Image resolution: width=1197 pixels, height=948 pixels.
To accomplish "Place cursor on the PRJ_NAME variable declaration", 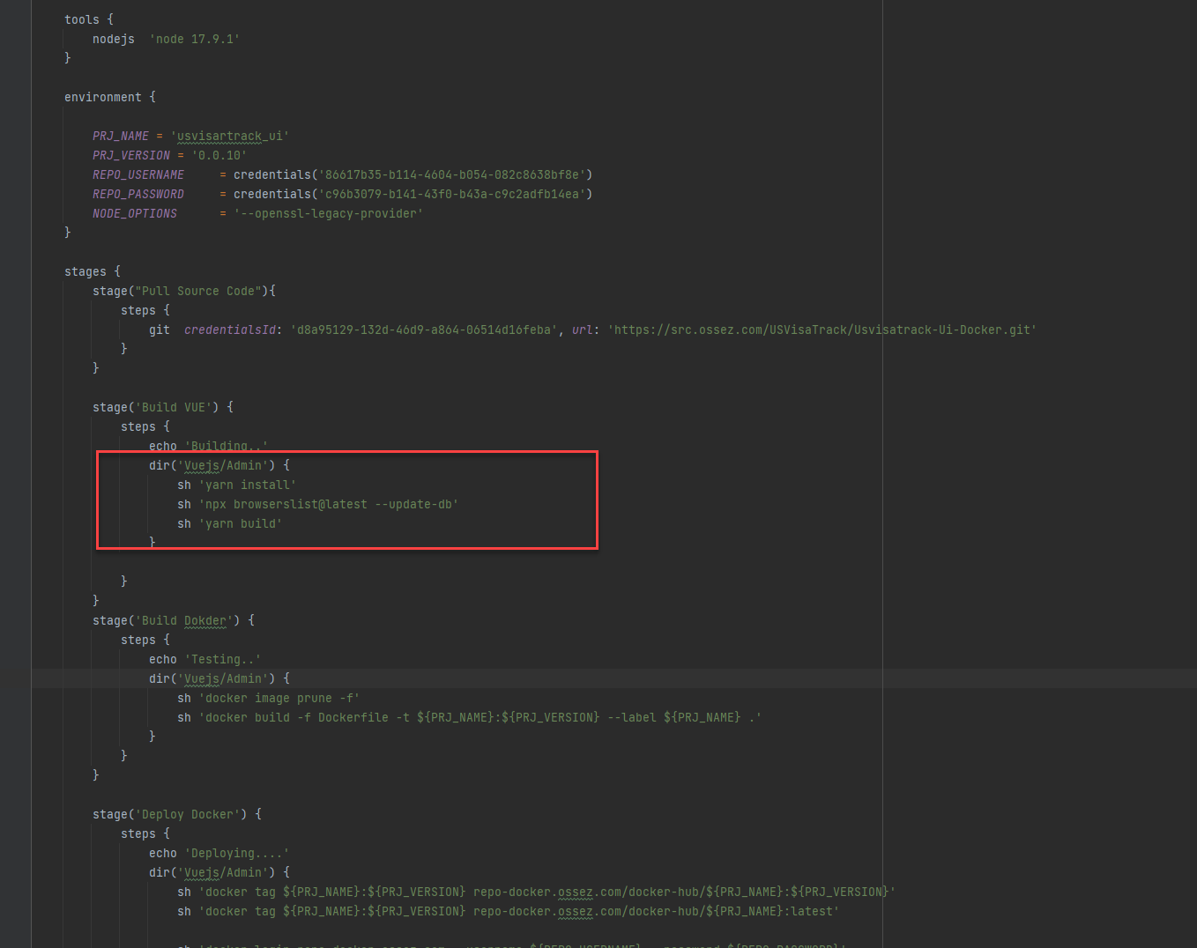I will coord(121,136).
